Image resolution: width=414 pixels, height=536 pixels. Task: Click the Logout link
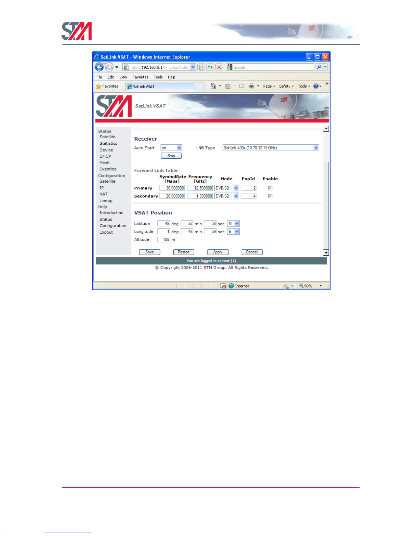pos(106,232)
